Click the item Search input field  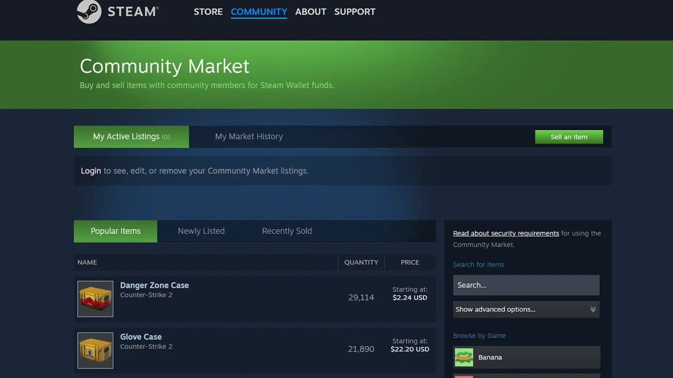525,285
